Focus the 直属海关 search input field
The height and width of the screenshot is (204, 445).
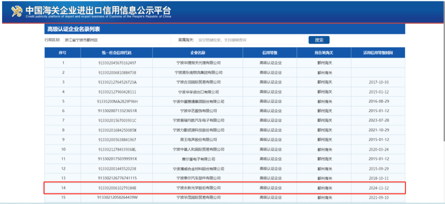pyautogui.click(x=251, y=40)
